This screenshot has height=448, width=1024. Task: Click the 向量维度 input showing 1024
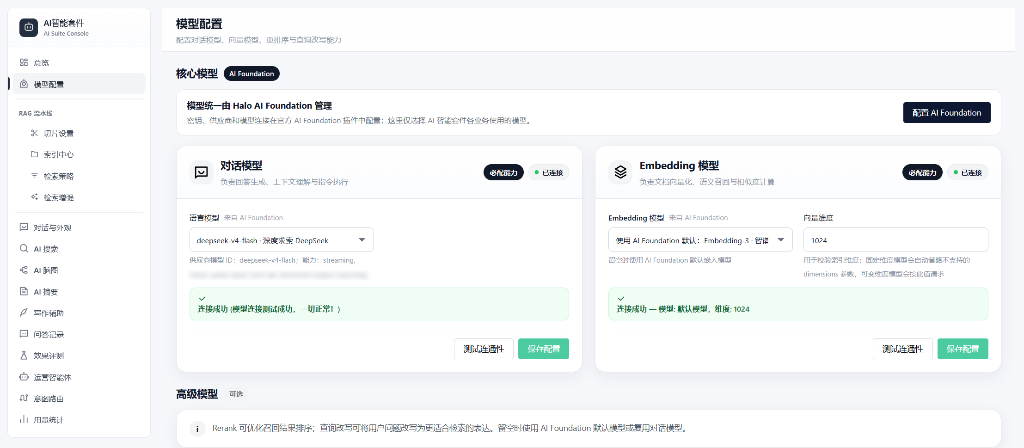click(x=895, y=240)
